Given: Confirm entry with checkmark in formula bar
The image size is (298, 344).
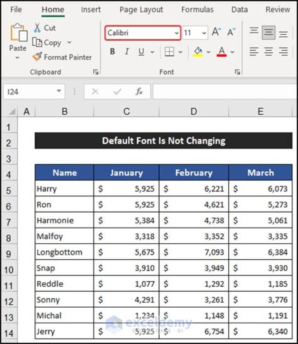Looking at the screenshot, I should coord(117,91).
